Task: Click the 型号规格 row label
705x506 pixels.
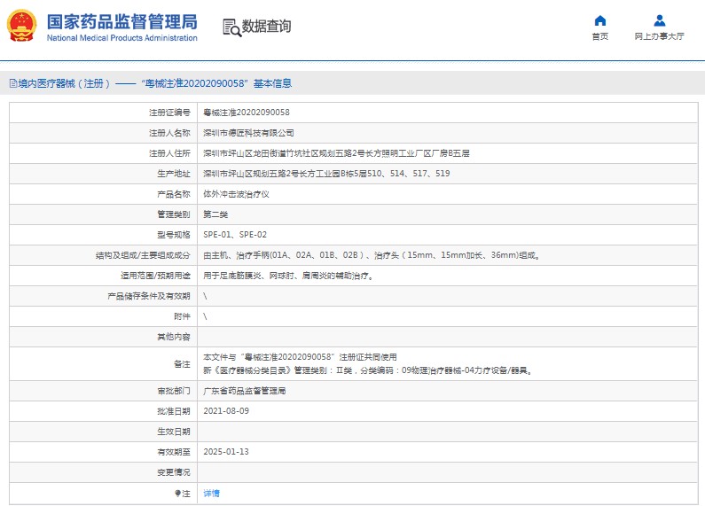Action: click(174, 235)
